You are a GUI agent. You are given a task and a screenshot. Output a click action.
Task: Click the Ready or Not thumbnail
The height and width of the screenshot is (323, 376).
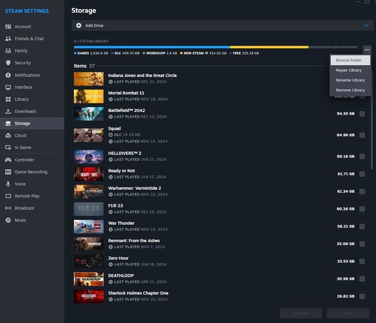tap(89, 174)
